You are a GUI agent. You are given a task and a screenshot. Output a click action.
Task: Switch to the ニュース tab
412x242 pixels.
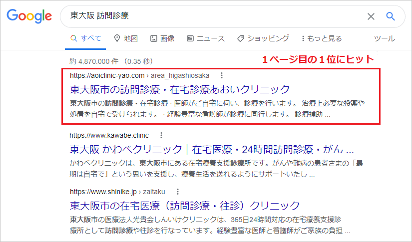pyautogui.click(x=206, y=38)
